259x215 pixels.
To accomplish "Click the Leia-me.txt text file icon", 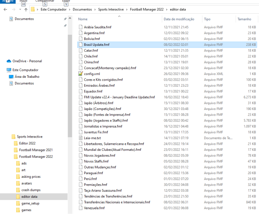I will (81, 138).
